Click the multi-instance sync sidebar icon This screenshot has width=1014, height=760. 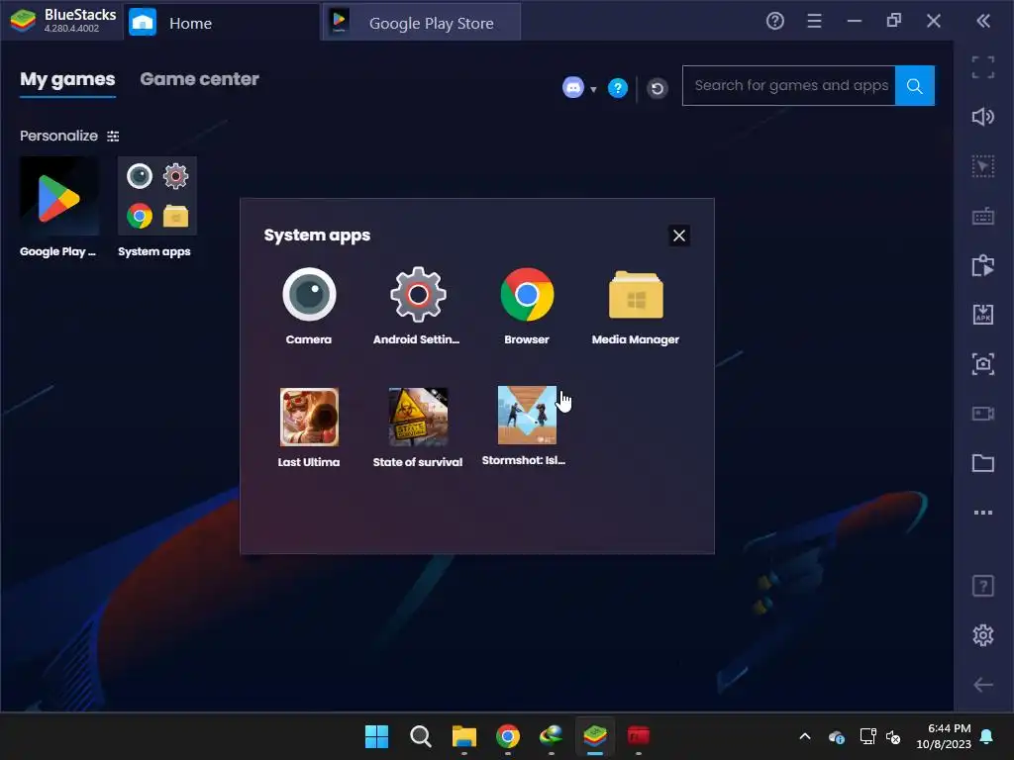point(983,265)
